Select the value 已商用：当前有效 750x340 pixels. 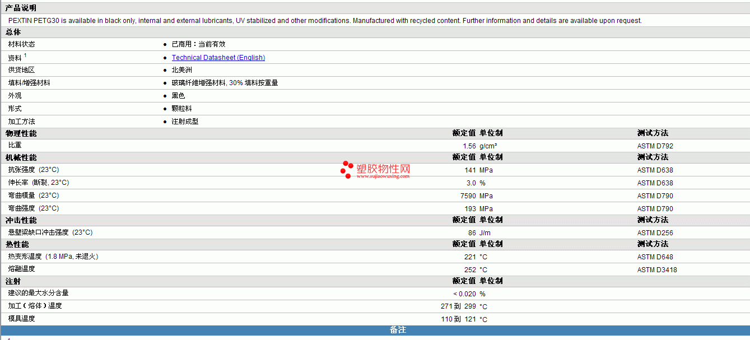point(198,44)
